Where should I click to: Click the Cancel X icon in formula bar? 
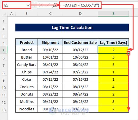(41, 5)
